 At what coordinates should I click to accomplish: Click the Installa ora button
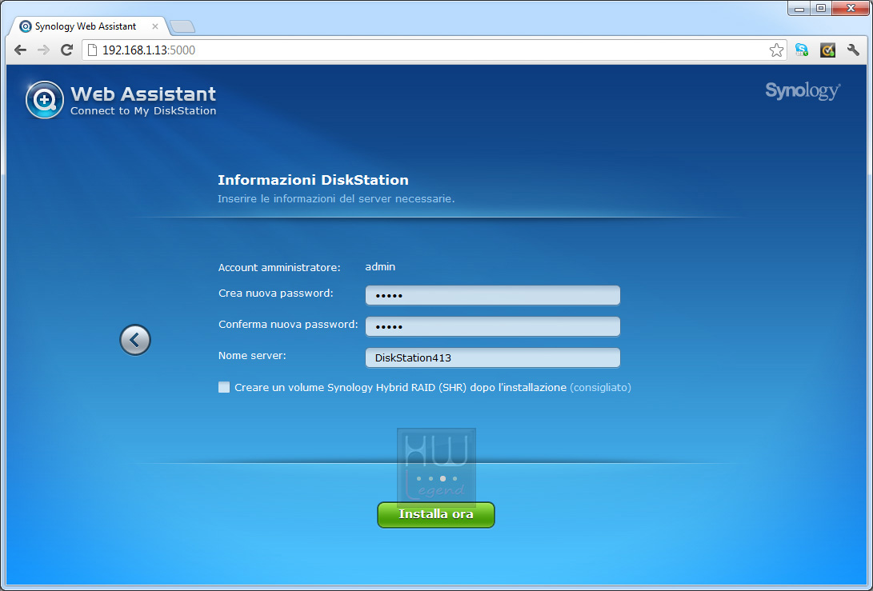click(436, 515)
